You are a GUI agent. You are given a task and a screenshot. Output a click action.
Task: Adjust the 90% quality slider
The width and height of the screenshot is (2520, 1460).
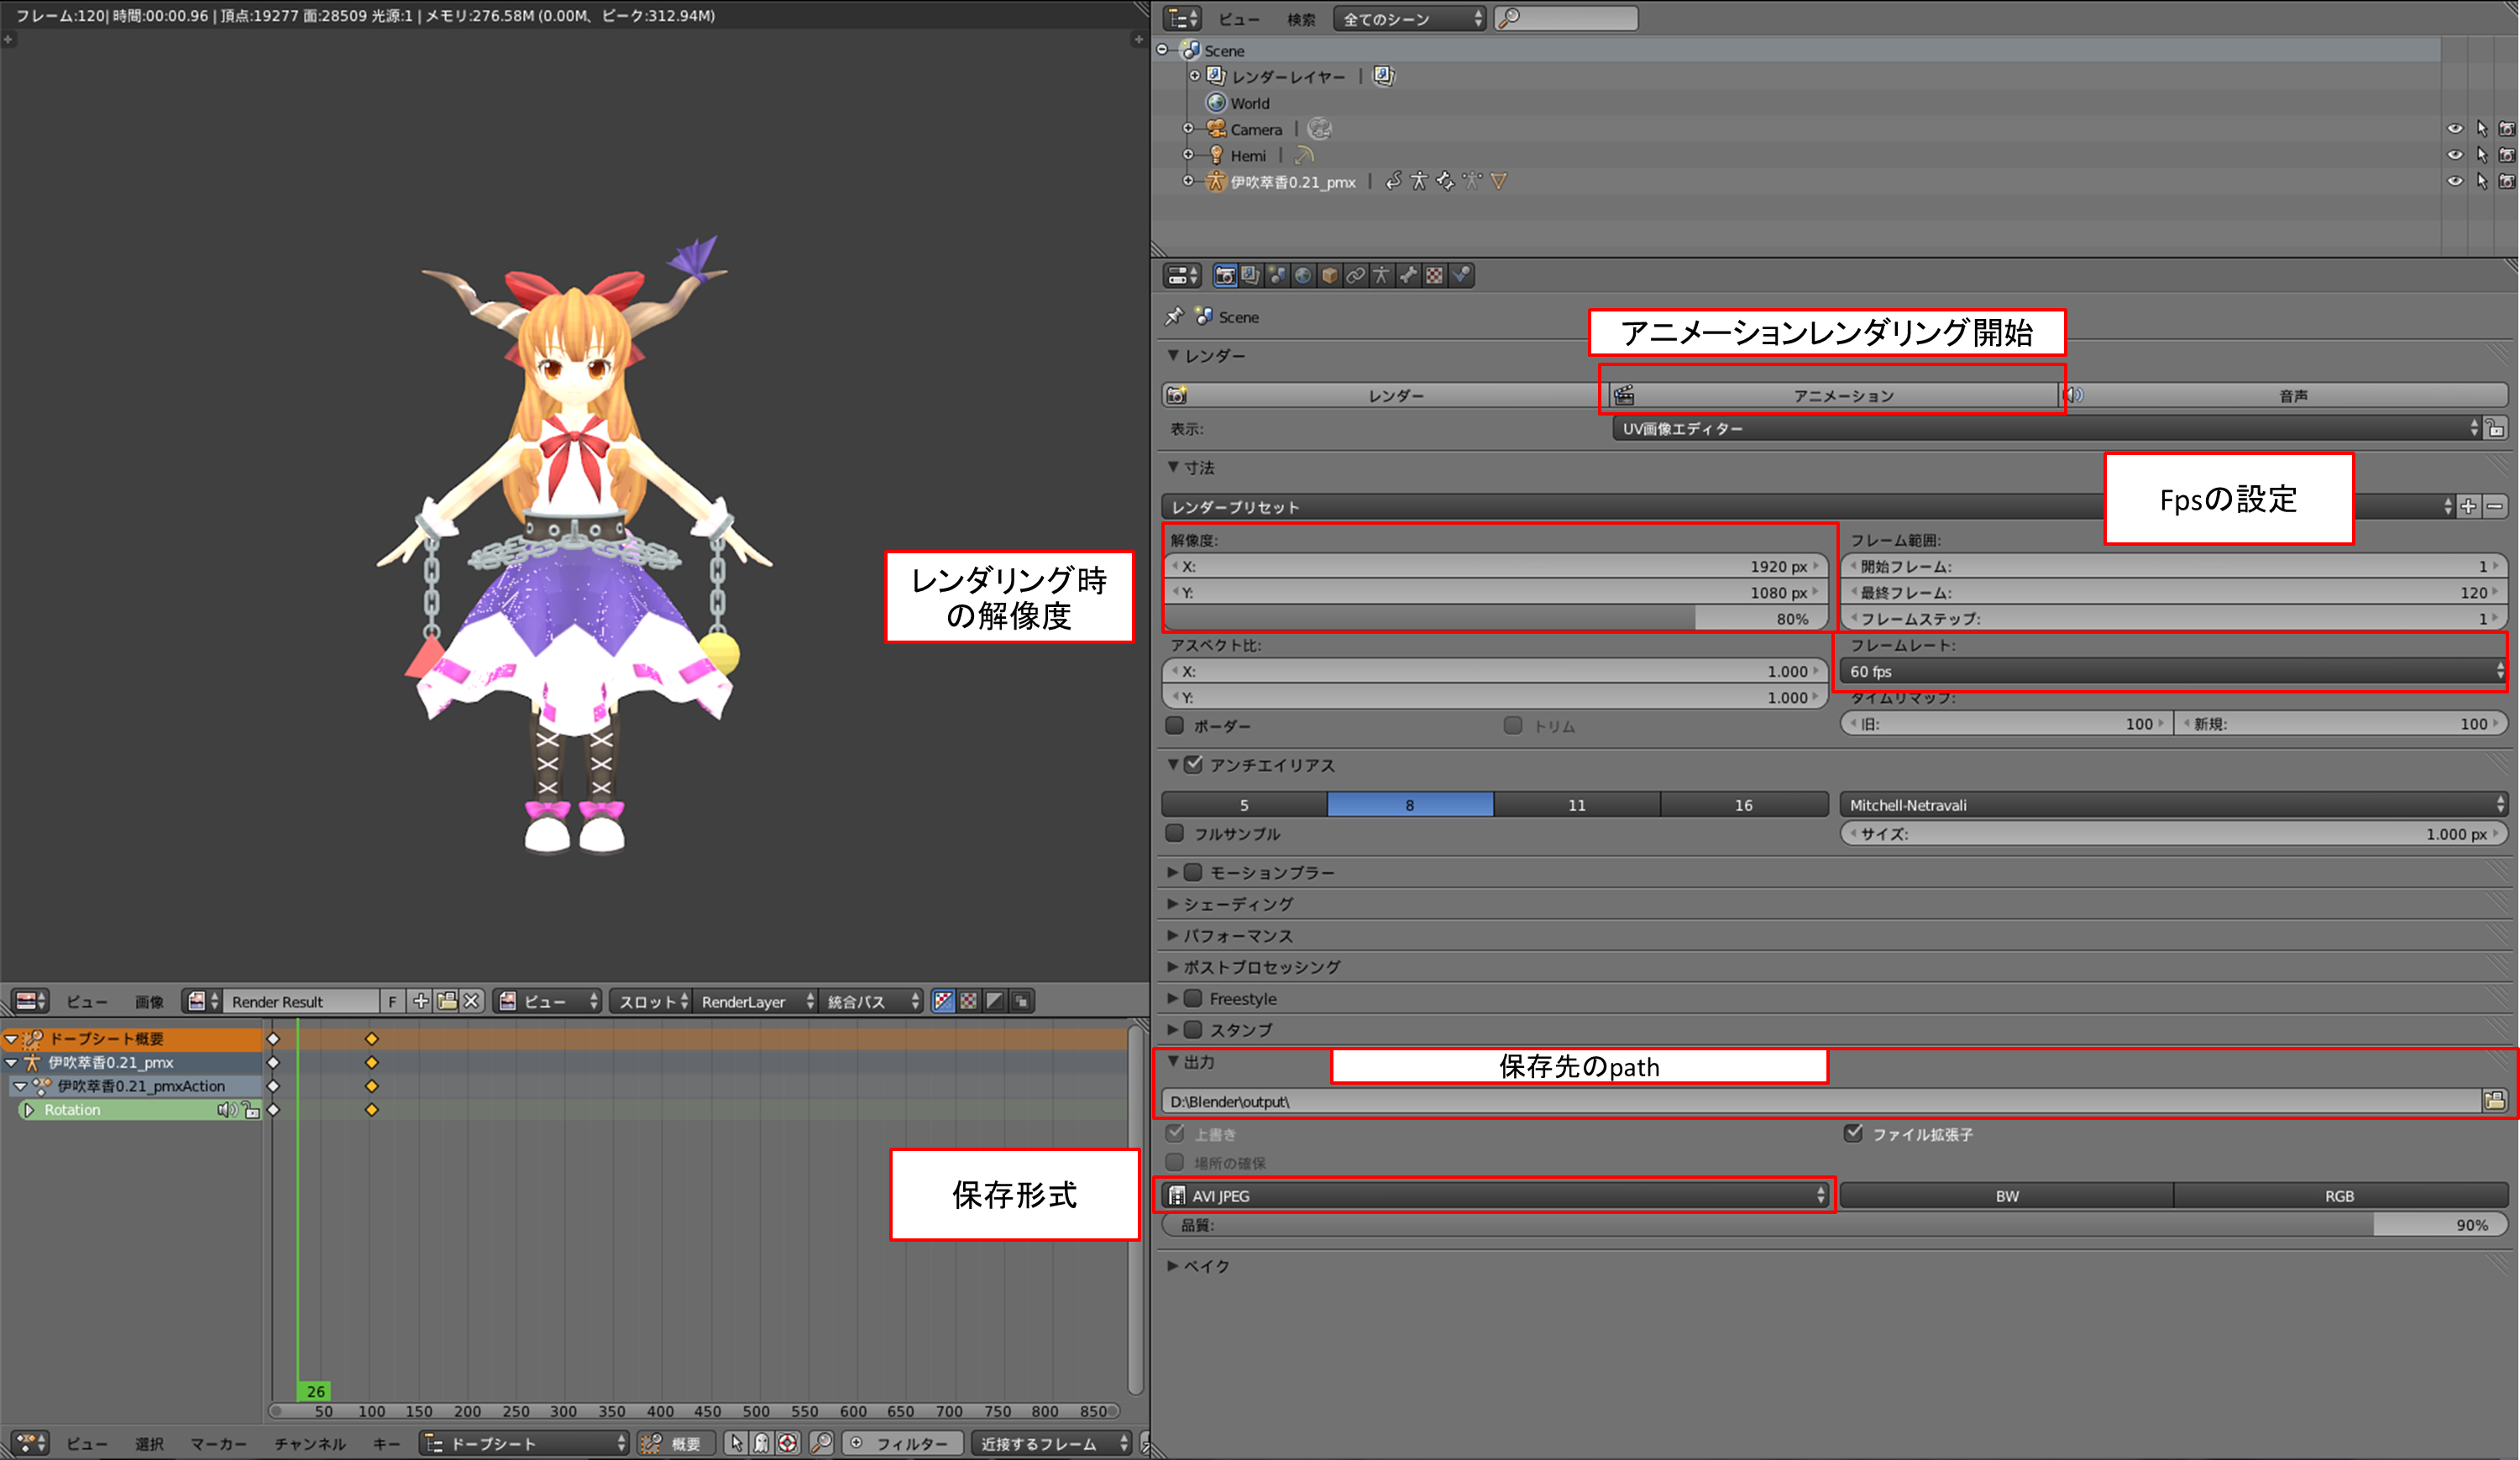(1834, 1225)
